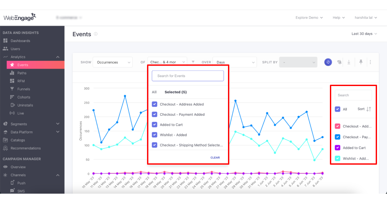Uncheck the Wishlist - Added event checkbox
Screen dimensions: 387x203
tap(154, 135)
